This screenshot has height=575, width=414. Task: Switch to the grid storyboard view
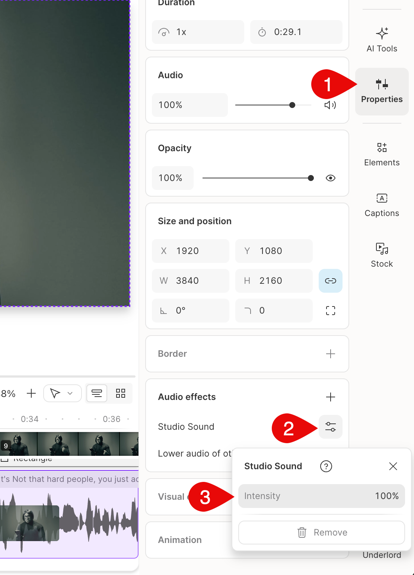121,393
